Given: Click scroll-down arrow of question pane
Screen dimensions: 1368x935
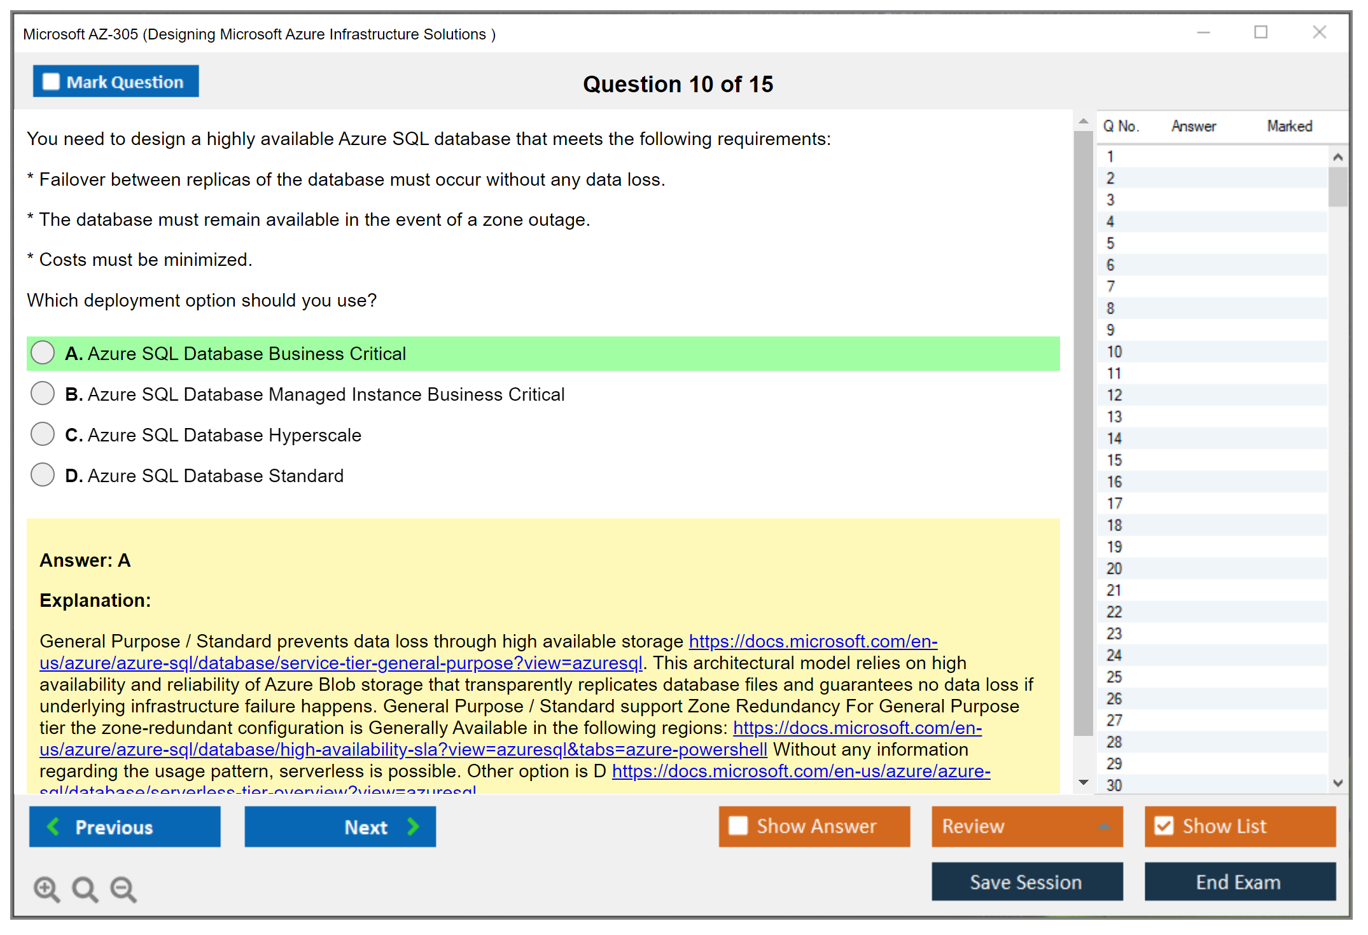Looking at the screenshot, I should pos(1084,782).
